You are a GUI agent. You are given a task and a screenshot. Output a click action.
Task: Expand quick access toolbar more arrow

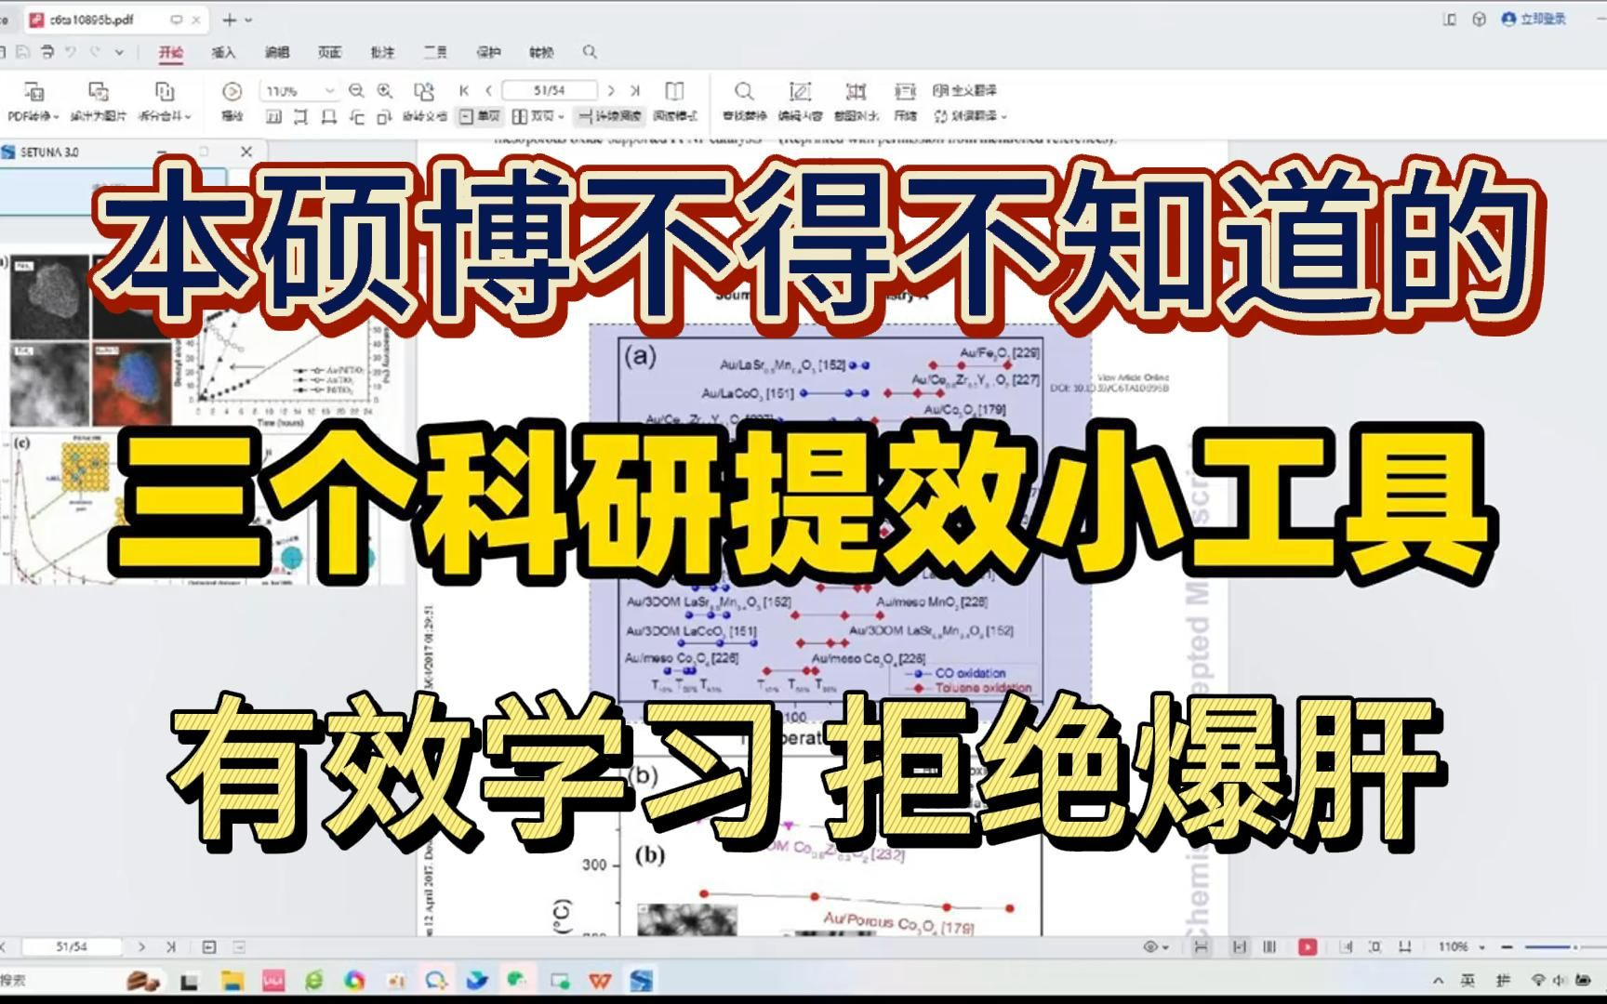119,52
